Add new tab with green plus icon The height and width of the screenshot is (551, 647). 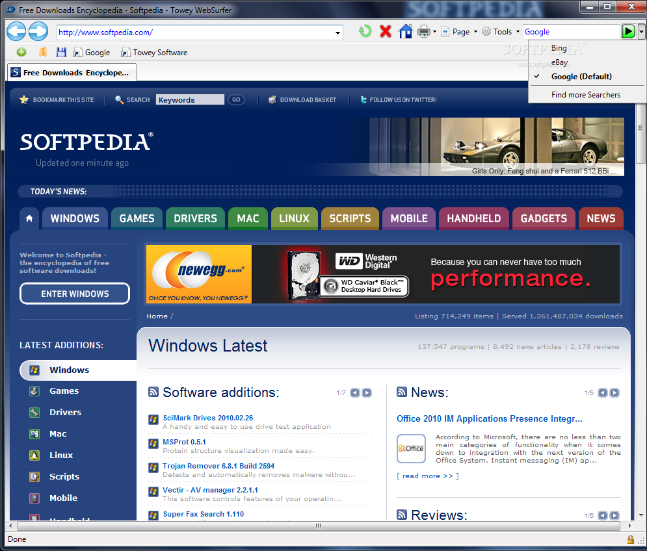(x=21, y=52)
